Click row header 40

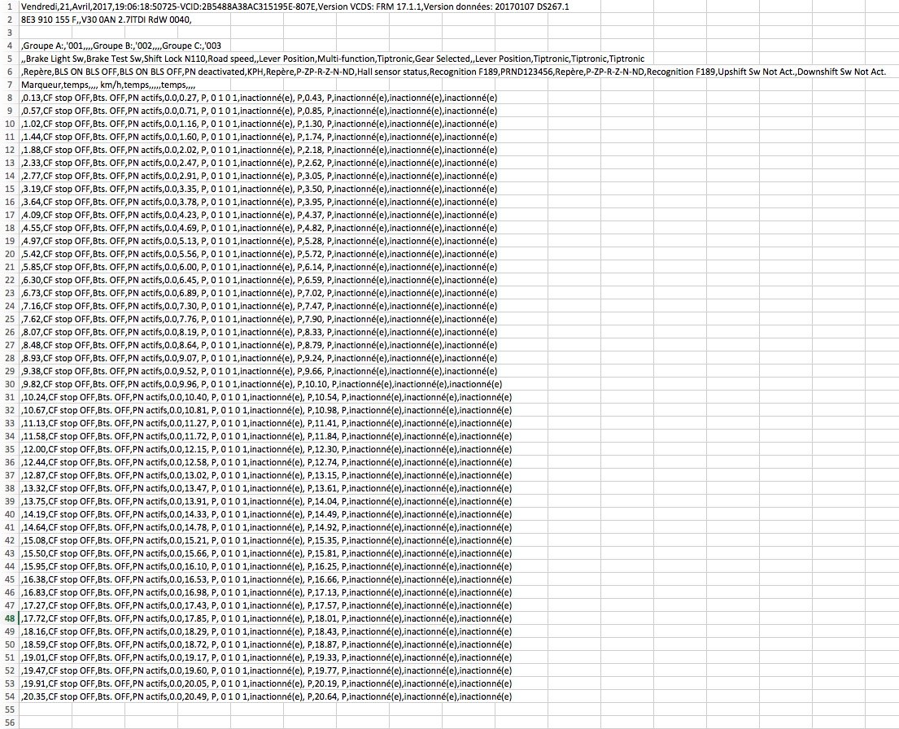(9, 514)
